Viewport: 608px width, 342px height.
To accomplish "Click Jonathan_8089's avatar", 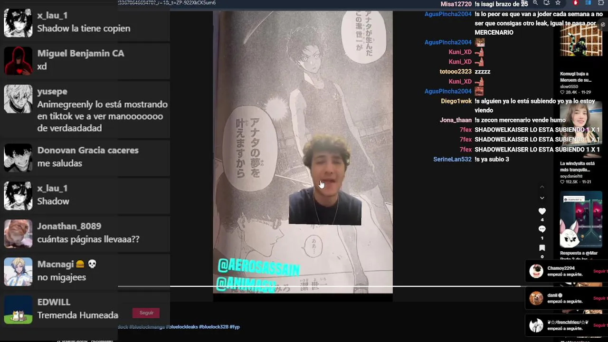I will [x=18, y=234].
